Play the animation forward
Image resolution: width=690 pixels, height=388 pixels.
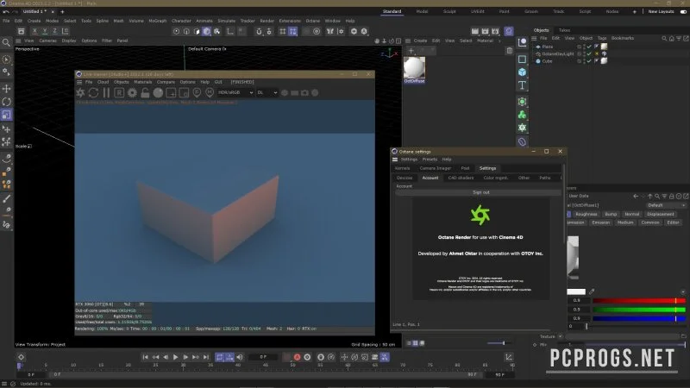tap(175, 357)
